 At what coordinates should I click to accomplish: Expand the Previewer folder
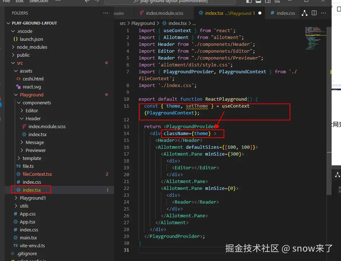[x=22, y=150]
